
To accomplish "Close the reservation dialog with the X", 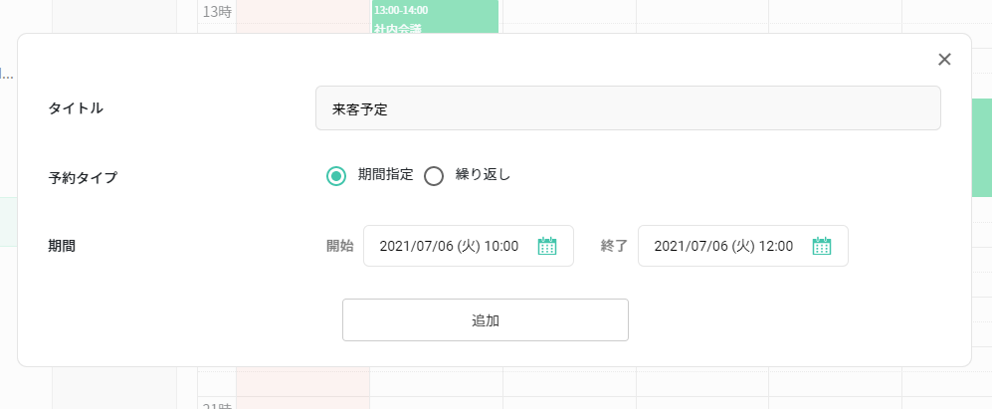I will (944, 60).
